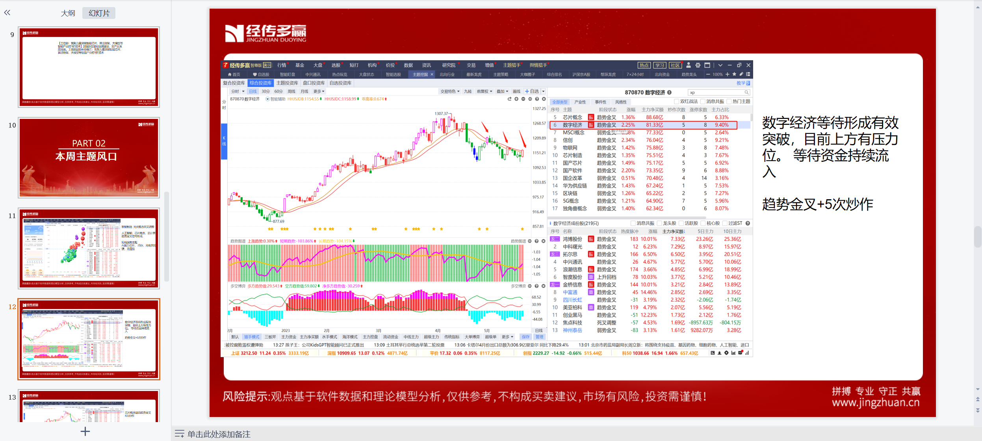The image size is (982, 441).
Task: Click the 自选 add button
Action: (x=532, y=91)
